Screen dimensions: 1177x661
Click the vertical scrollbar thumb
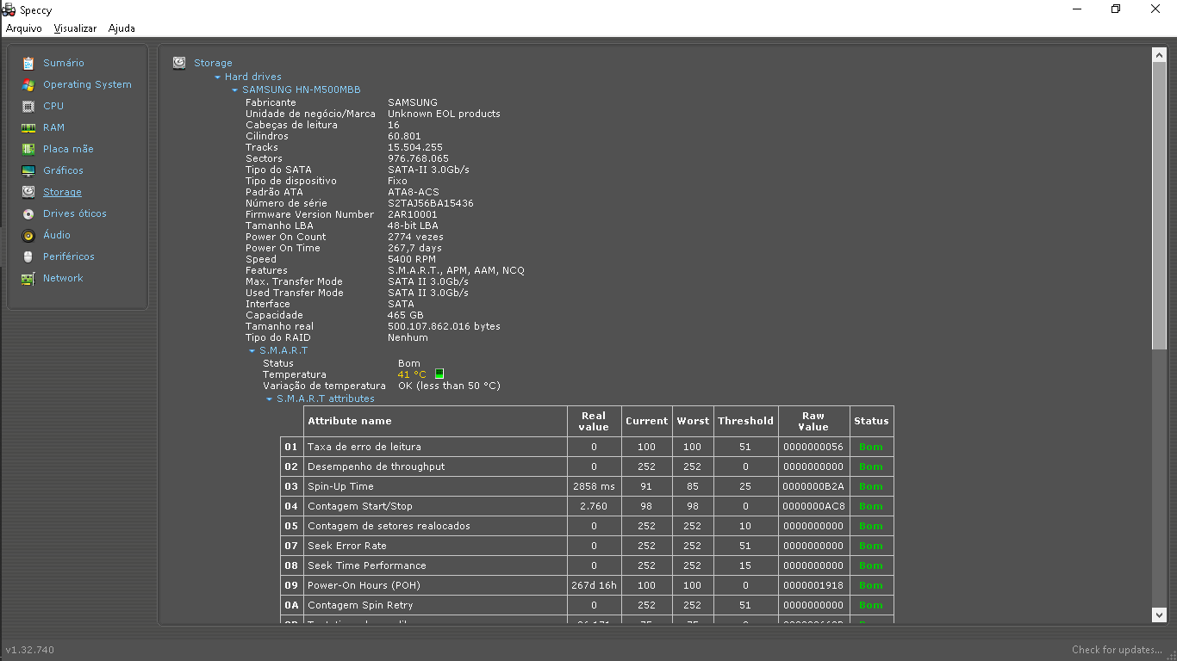coord(1159,207)
